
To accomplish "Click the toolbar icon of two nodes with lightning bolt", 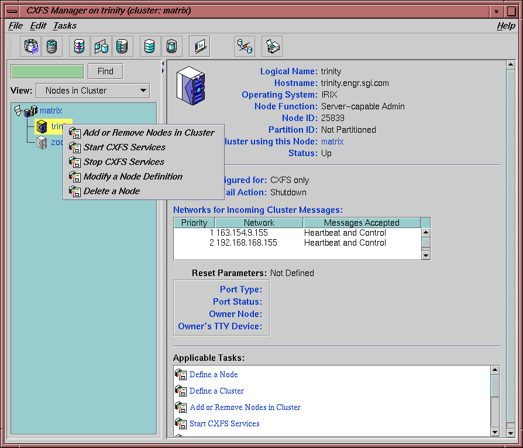I will pyautogui.click(x=245, y=46).
